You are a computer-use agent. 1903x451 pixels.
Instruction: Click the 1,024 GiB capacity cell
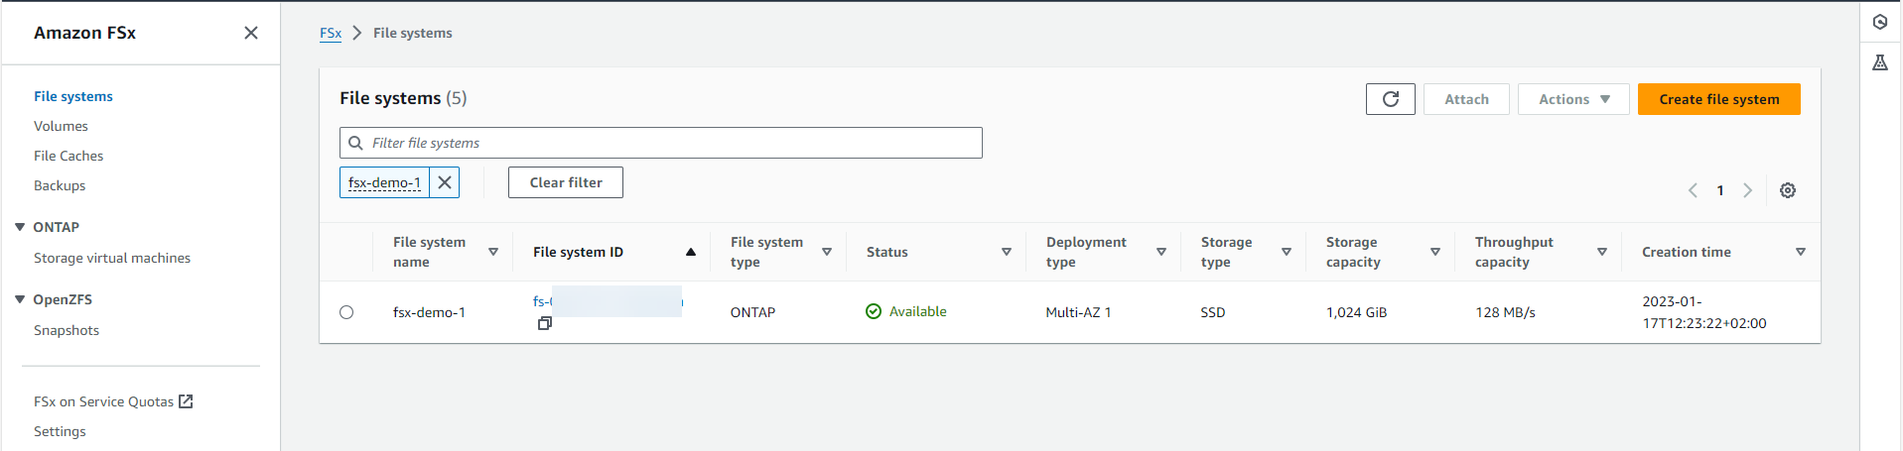coord(1357,312)
